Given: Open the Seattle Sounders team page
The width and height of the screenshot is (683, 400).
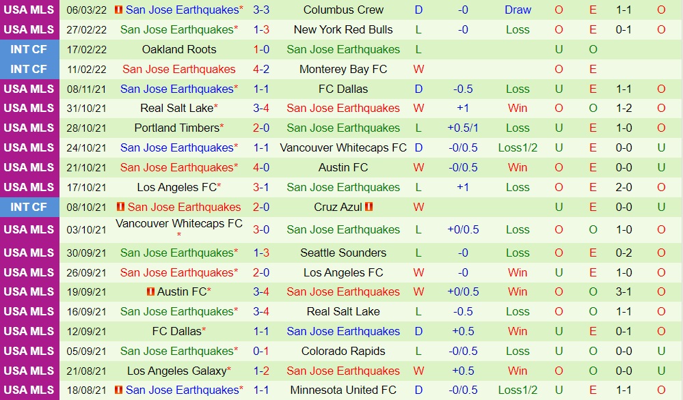Looking at the screenshot, I should (343, 253).
